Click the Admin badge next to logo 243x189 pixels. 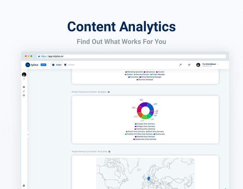[43, 65]
